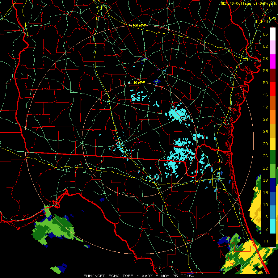Viewport: 278px width, 278px height.
Task: Click the legend value 14
Action: pos(265,192)
